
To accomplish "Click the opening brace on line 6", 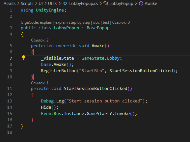I will [32, 52].
